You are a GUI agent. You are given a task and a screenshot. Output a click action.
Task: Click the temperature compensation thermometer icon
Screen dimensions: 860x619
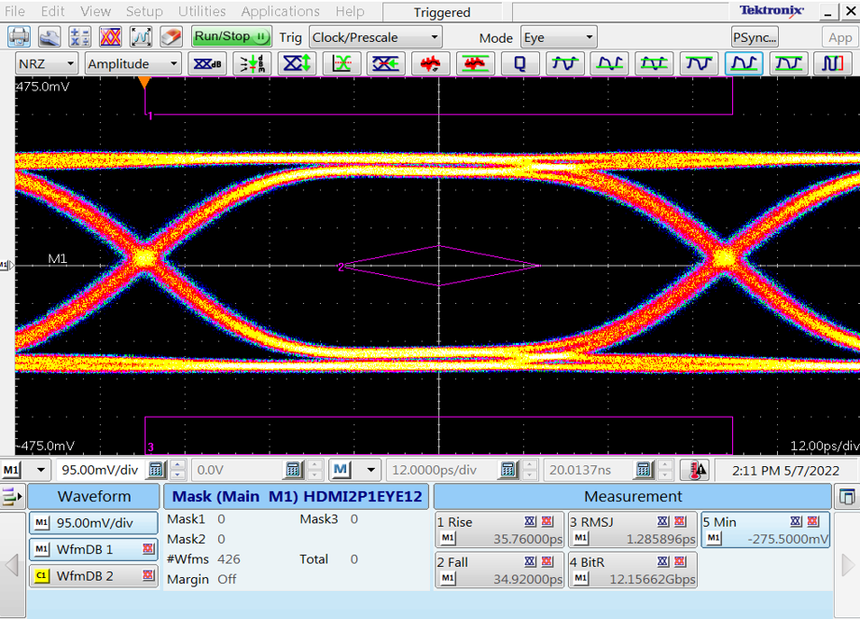tap(695, 470)
